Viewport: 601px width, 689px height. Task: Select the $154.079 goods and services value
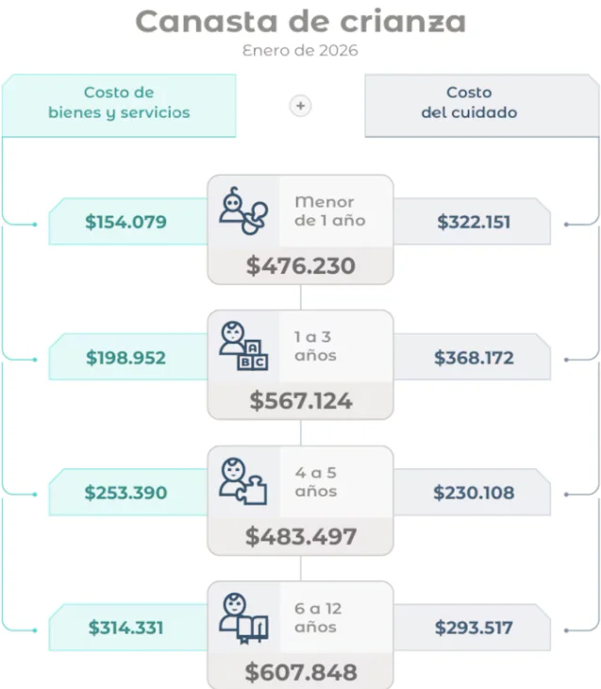click(x=125, y=223)
